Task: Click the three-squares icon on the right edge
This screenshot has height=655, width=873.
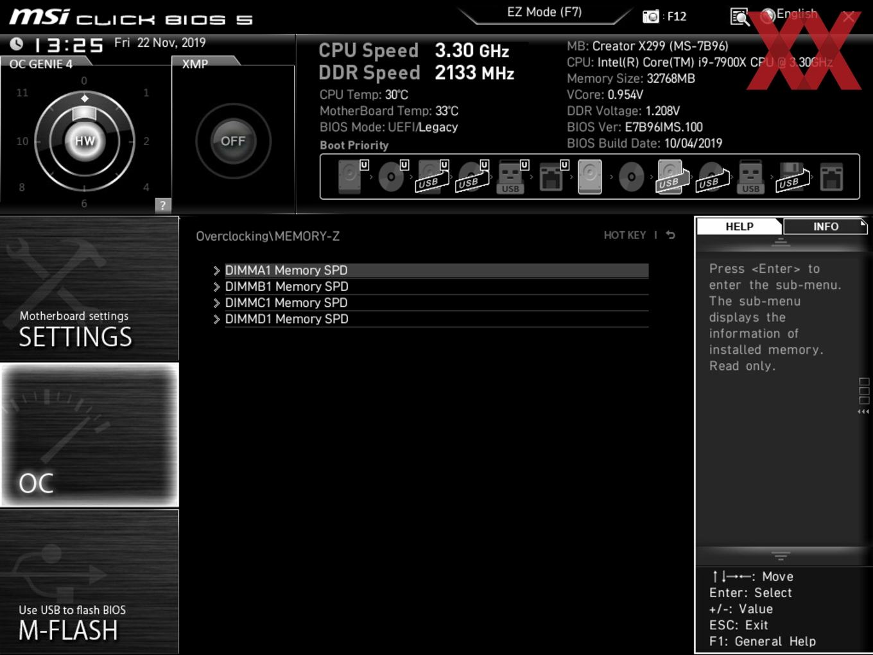Action: [x=864, y=391]
